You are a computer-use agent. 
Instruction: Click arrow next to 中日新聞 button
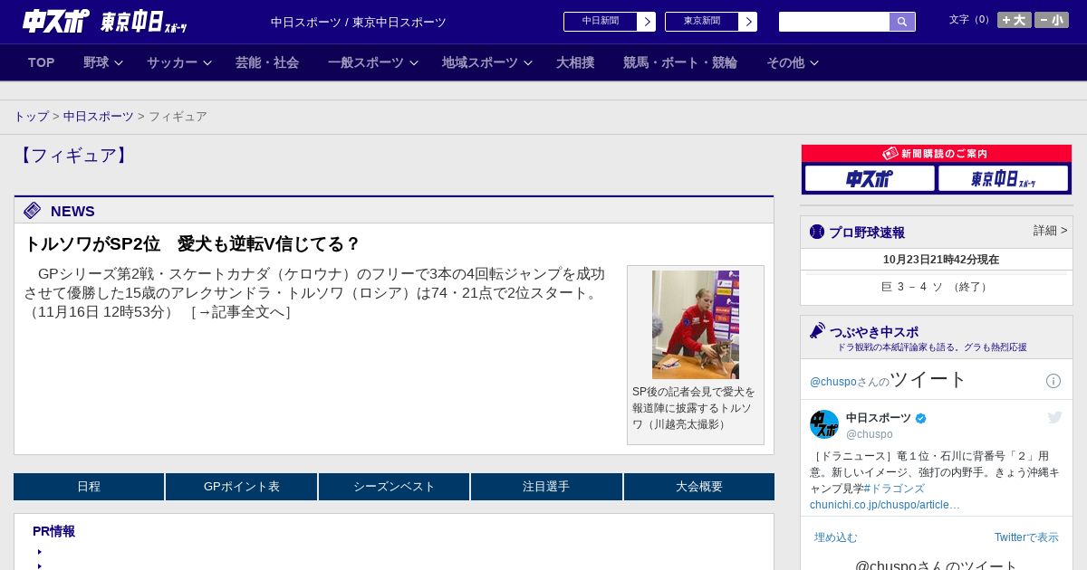pos(647,22)
